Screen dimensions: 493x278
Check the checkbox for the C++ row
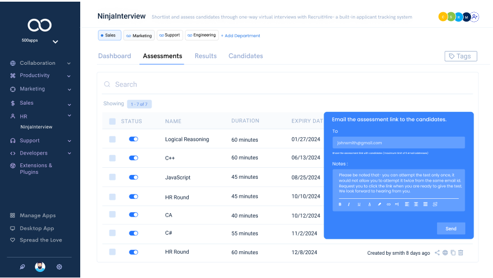[112, 158]
